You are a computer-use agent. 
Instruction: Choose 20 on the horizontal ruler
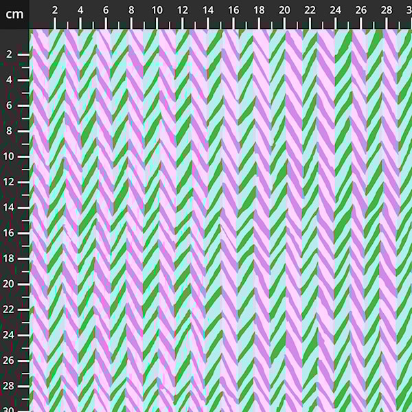click(284, 10)
